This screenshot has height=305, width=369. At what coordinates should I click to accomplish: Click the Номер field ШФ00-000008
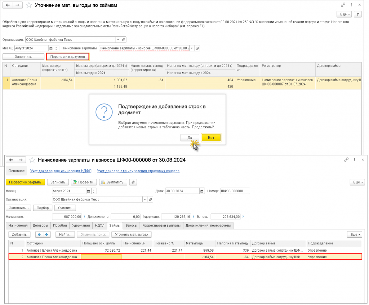coord(235,191)
